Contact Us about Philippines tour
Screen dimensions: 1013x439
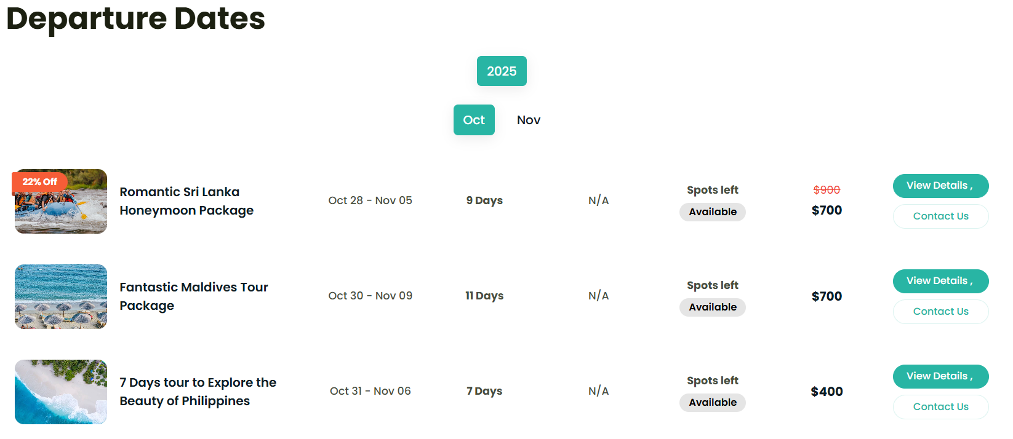[x=940, y=407]
